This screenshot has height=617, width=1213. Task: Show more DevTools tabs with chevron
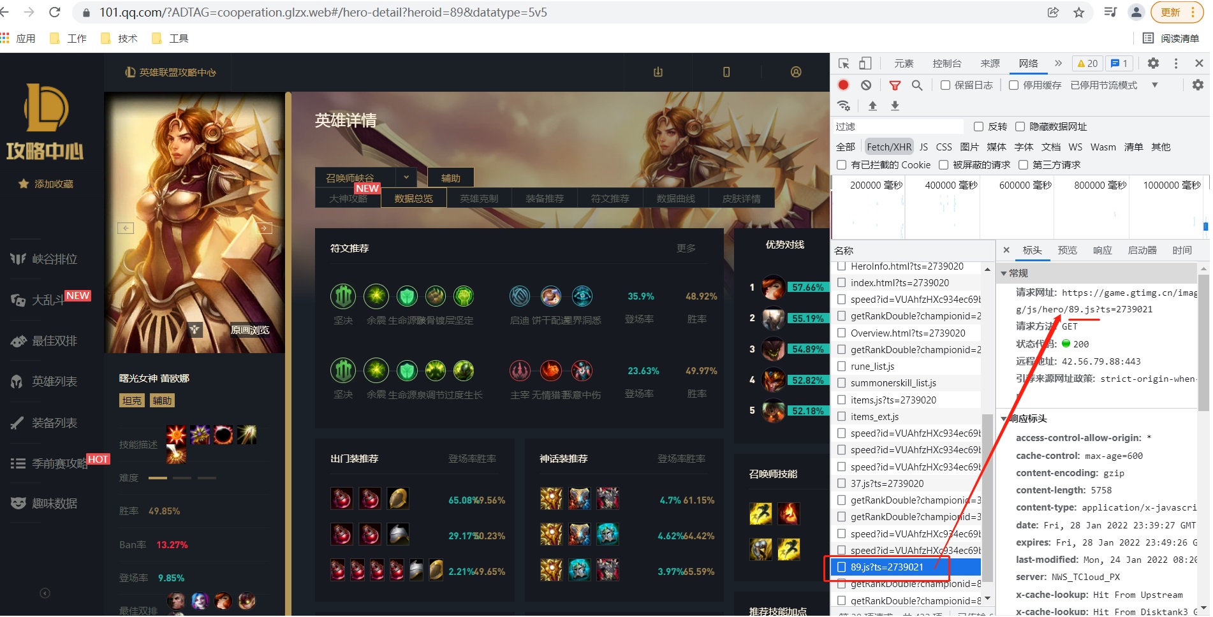tap(1058, 63)
